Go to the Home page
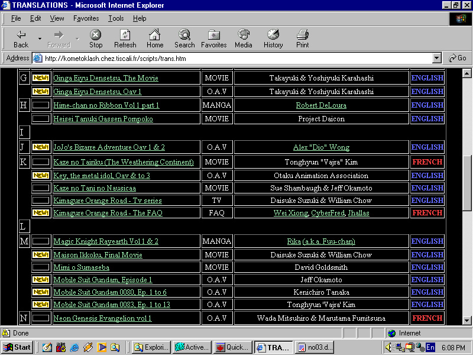 (155, 39)
